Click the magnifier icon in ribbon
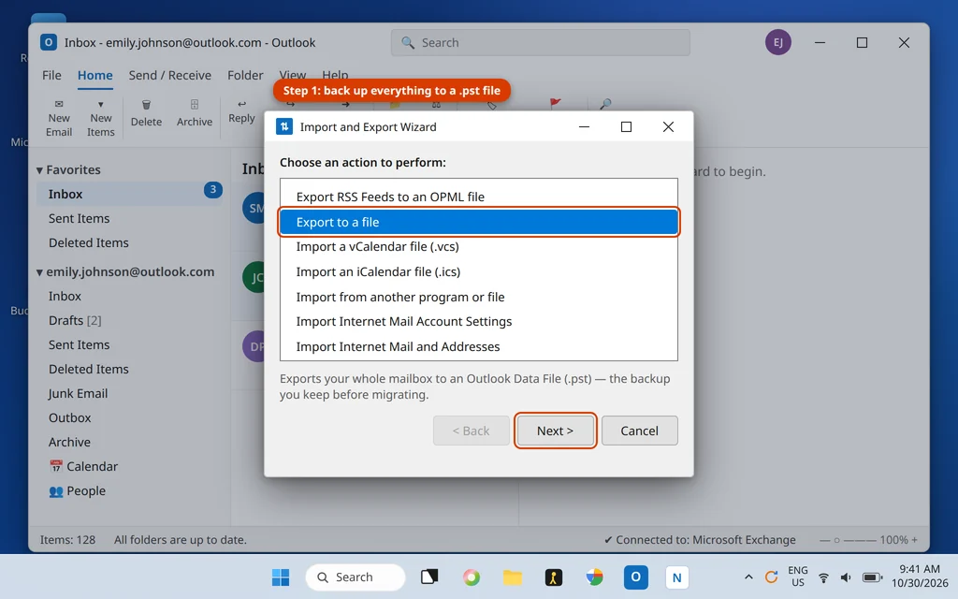 (605, 104)
